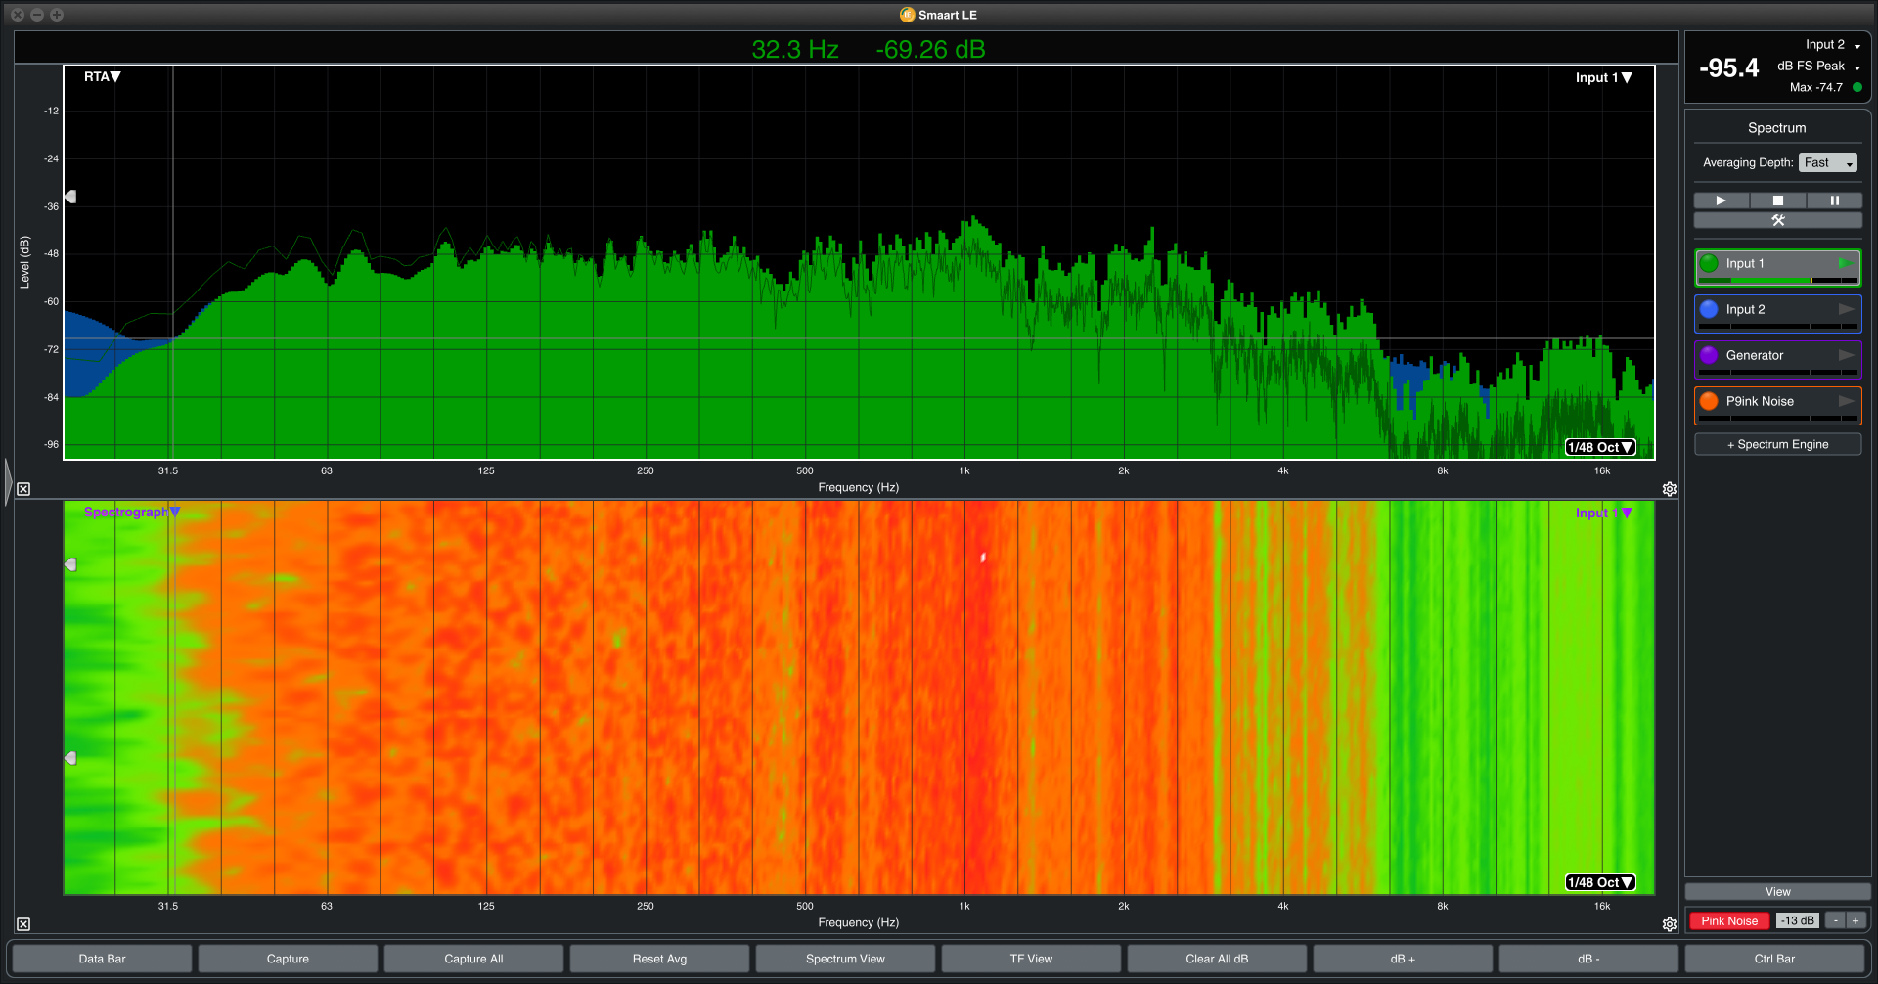Open spectrum engine settings wrench icon
The image size is (1878, 984).
[x=1778, y=220]
